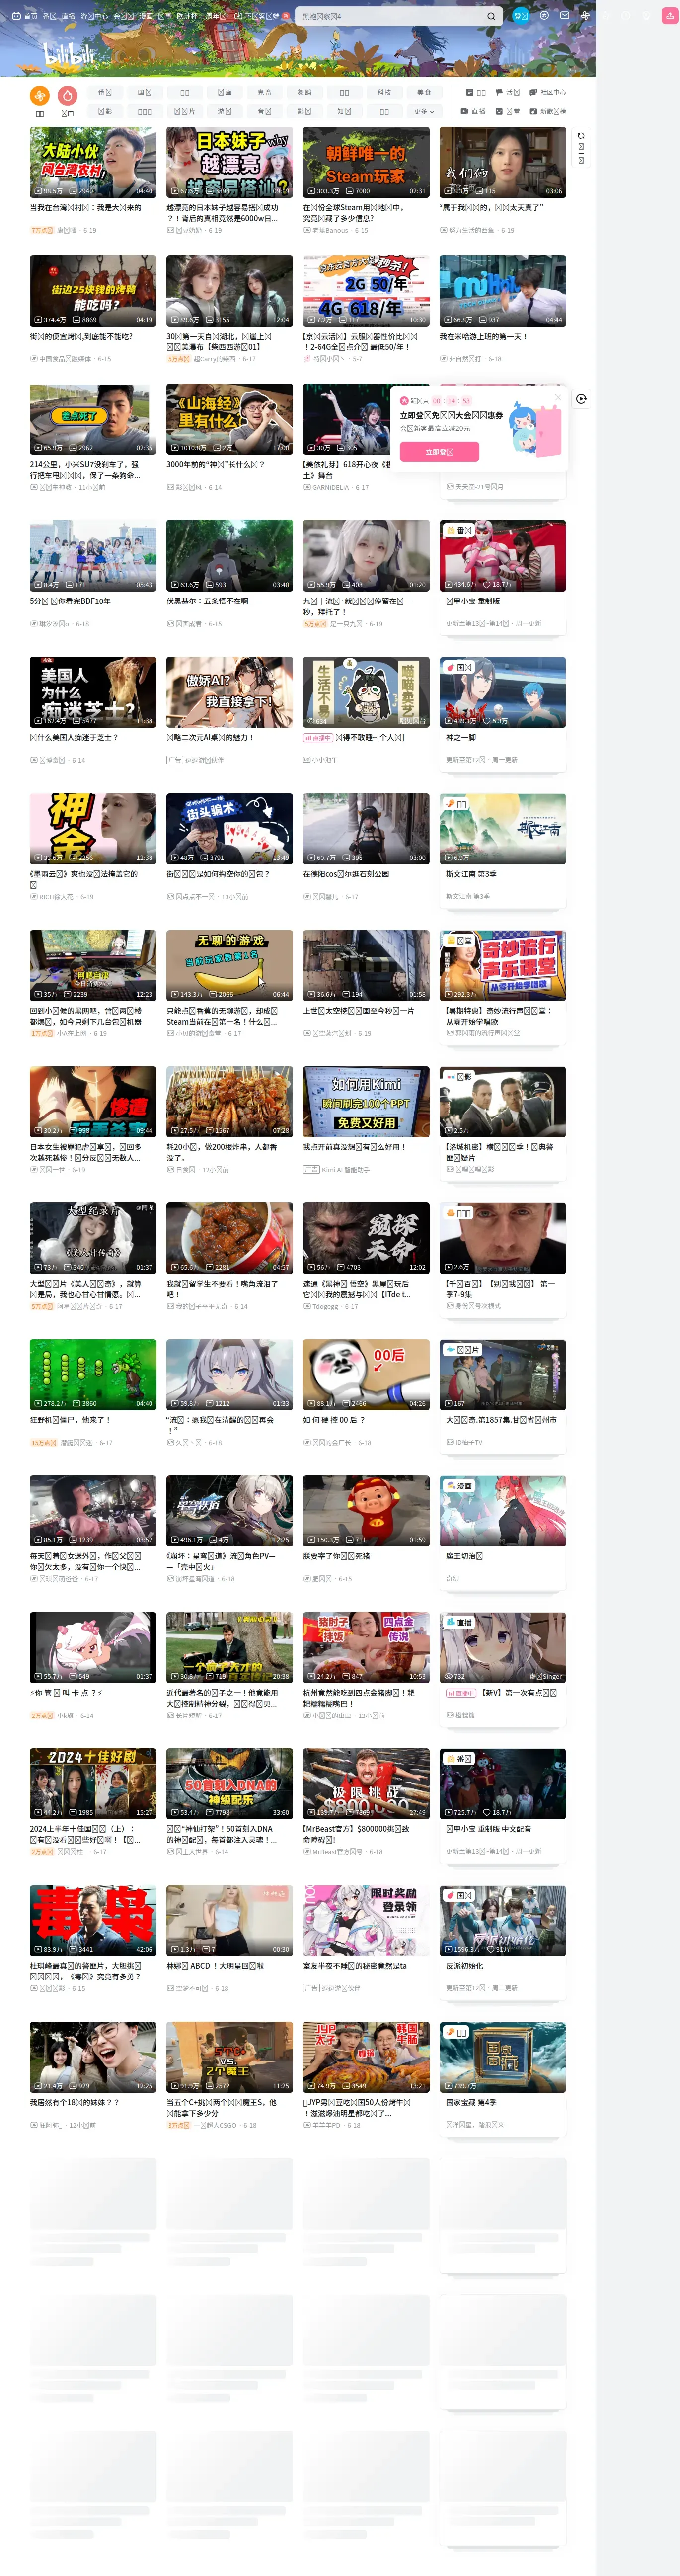Open the 直播 link beside category tabs
Image resolution: width=680 pixels, height=2576 pixels.
[473, 112]
